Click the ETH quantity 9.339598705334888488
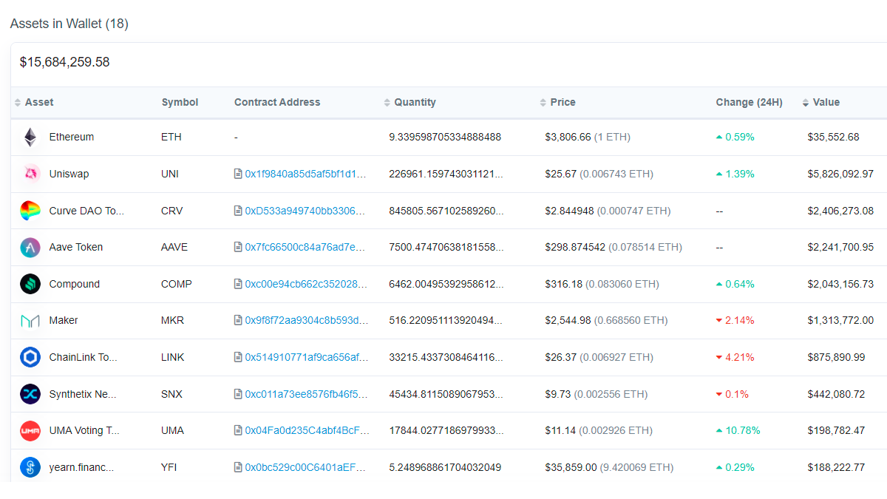This screenshot has width=887, height=499. [x=445, y=137]
